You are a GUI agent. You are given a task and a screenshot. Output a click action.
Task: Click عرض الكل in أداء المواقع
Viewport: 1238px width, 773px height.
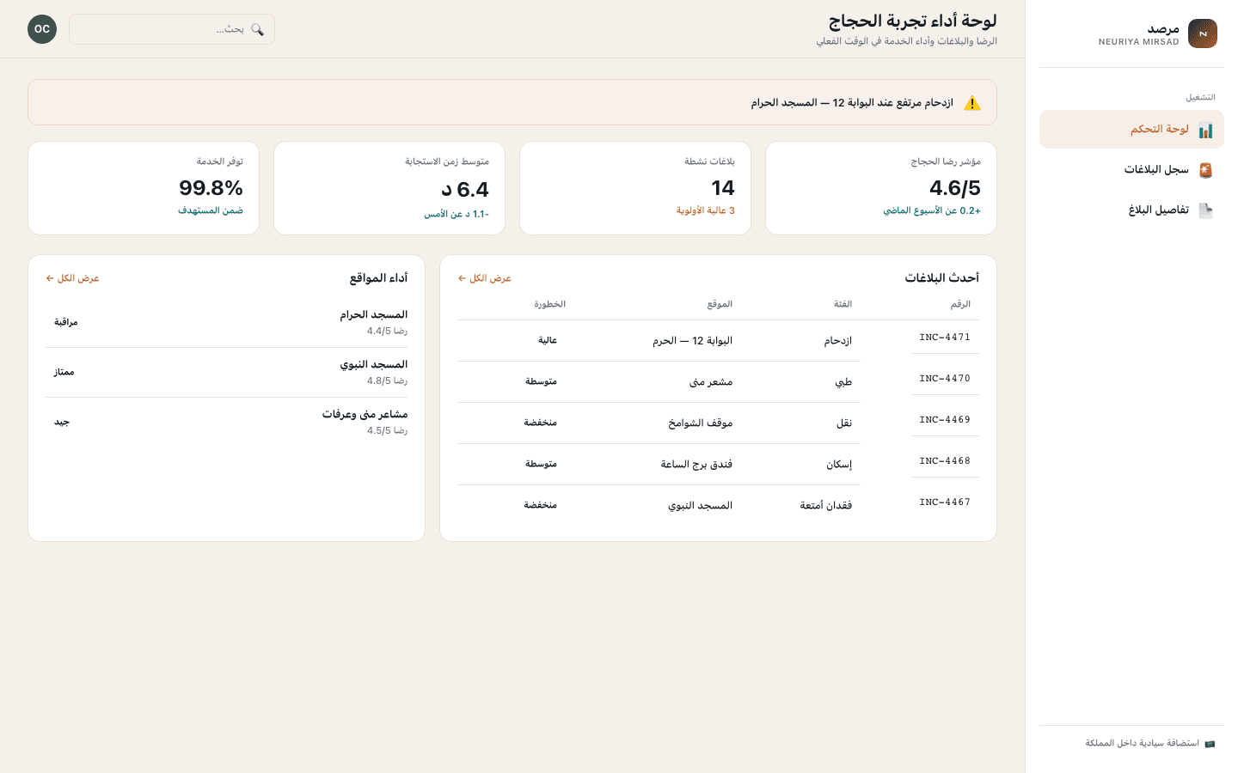72,278
